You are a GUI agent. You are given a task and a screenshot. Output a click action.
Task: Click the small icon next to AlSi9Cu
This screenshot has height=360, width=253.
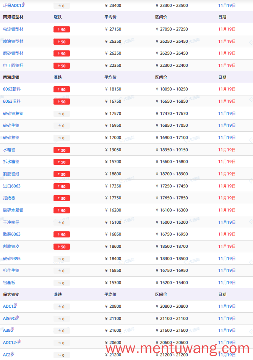click(x=17, y=317)
